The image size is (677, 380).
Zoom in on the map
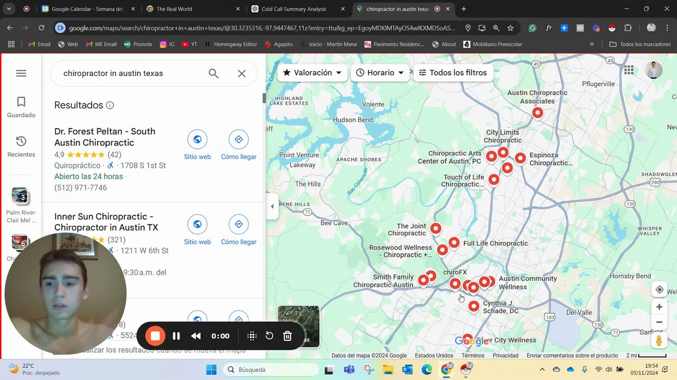coord(659,307)
